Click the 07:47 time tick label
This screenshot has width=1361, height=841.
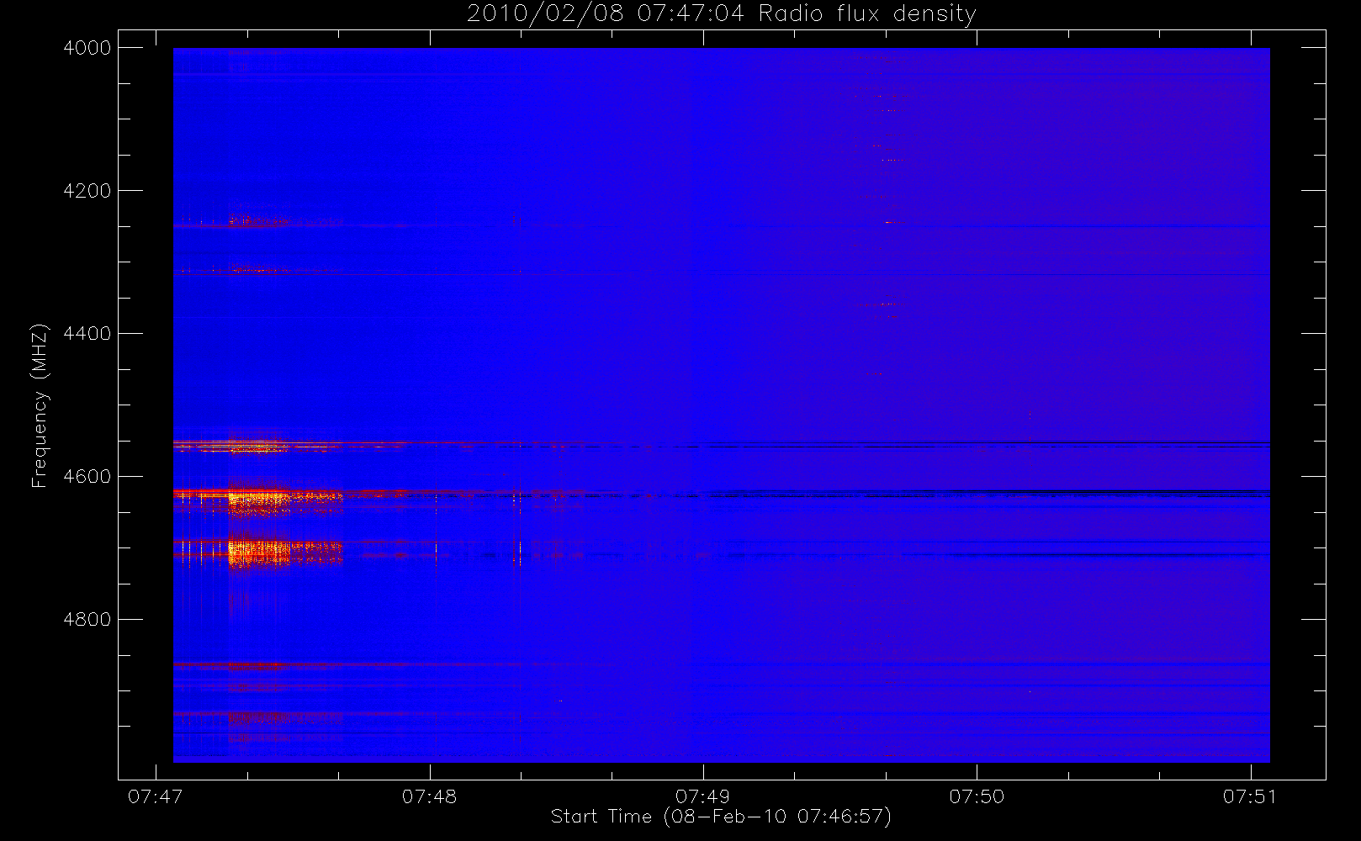click(156, 796)
